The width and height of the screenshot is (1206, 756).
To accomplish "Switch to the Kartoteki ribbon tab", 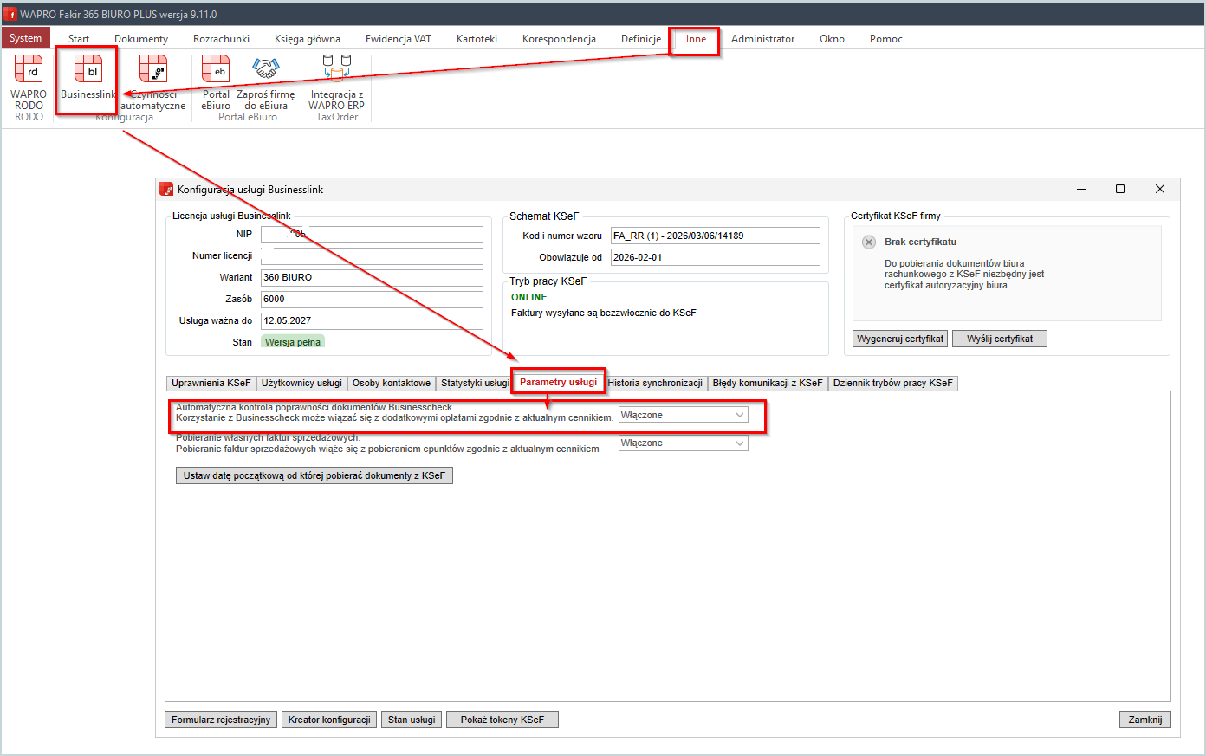I will 477,39.
